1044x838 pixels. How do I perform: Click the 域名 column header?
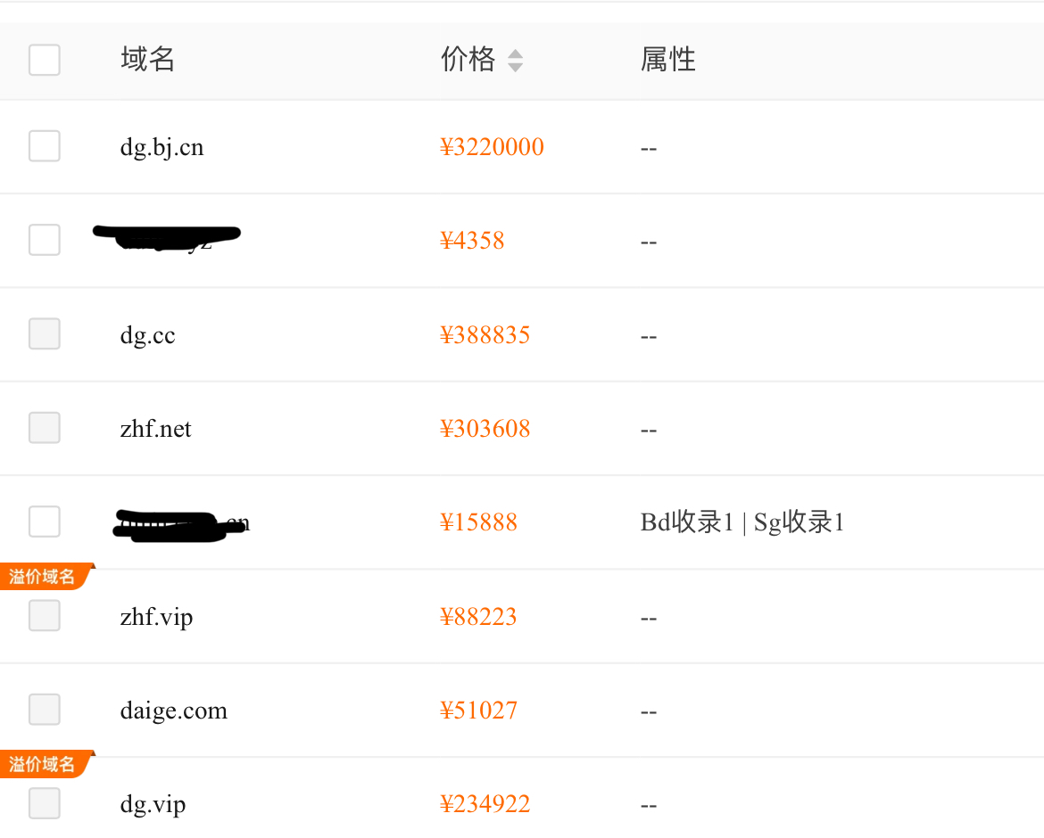(x=147, y=60)
